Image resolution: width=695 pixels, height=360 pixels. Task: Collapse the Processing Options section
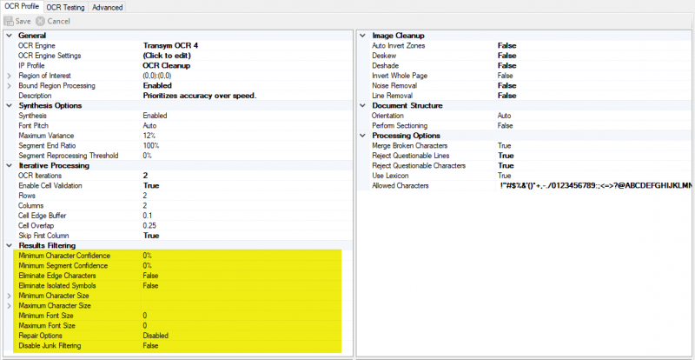pyautogui.click(x=362, y=136)
